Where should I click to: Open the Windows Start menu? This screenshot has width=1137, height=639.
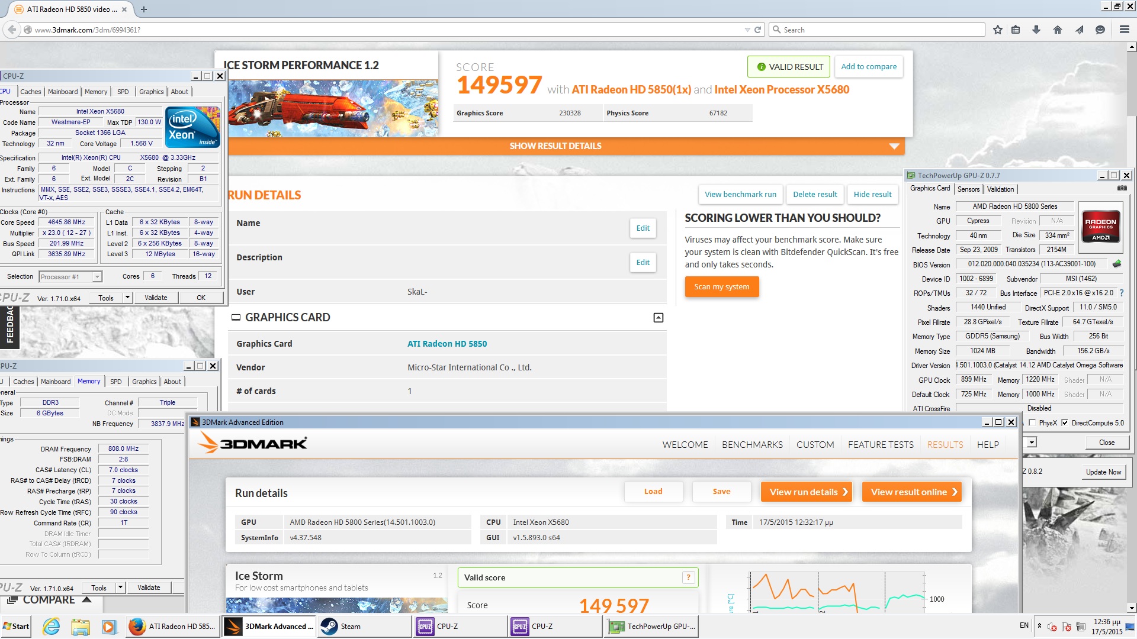tap(16, 626)
